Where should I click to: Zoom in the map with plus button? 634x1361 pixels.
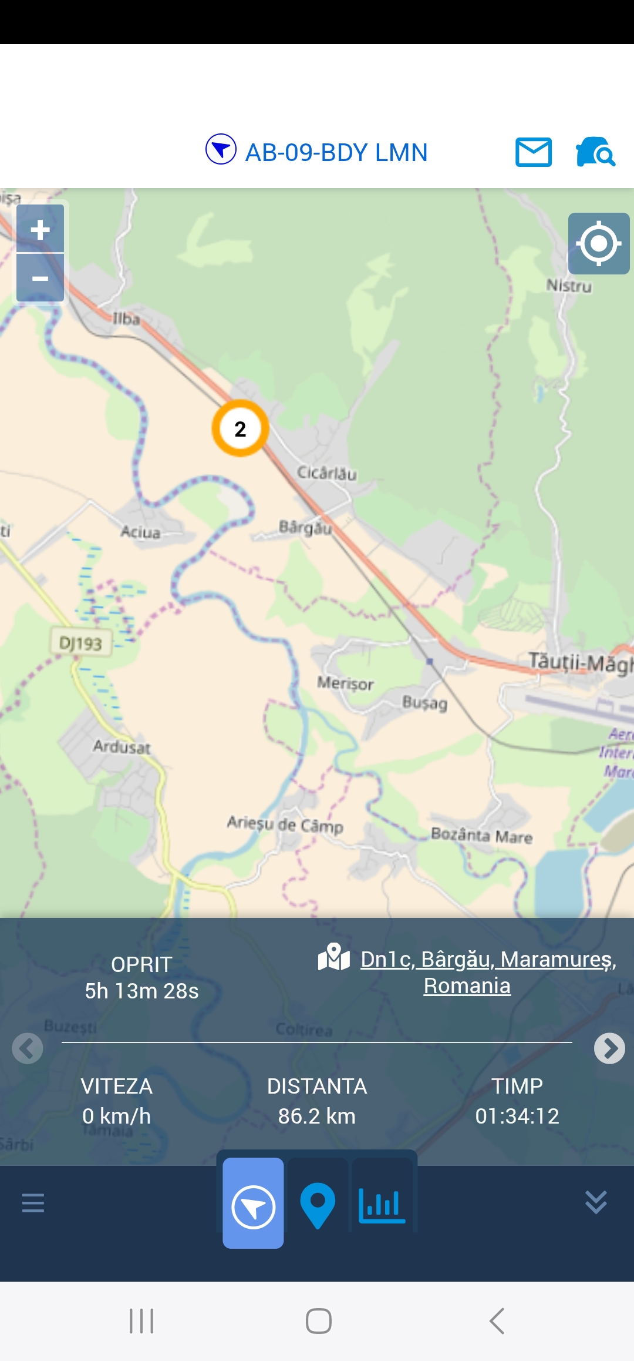click(x=40, y=229)
